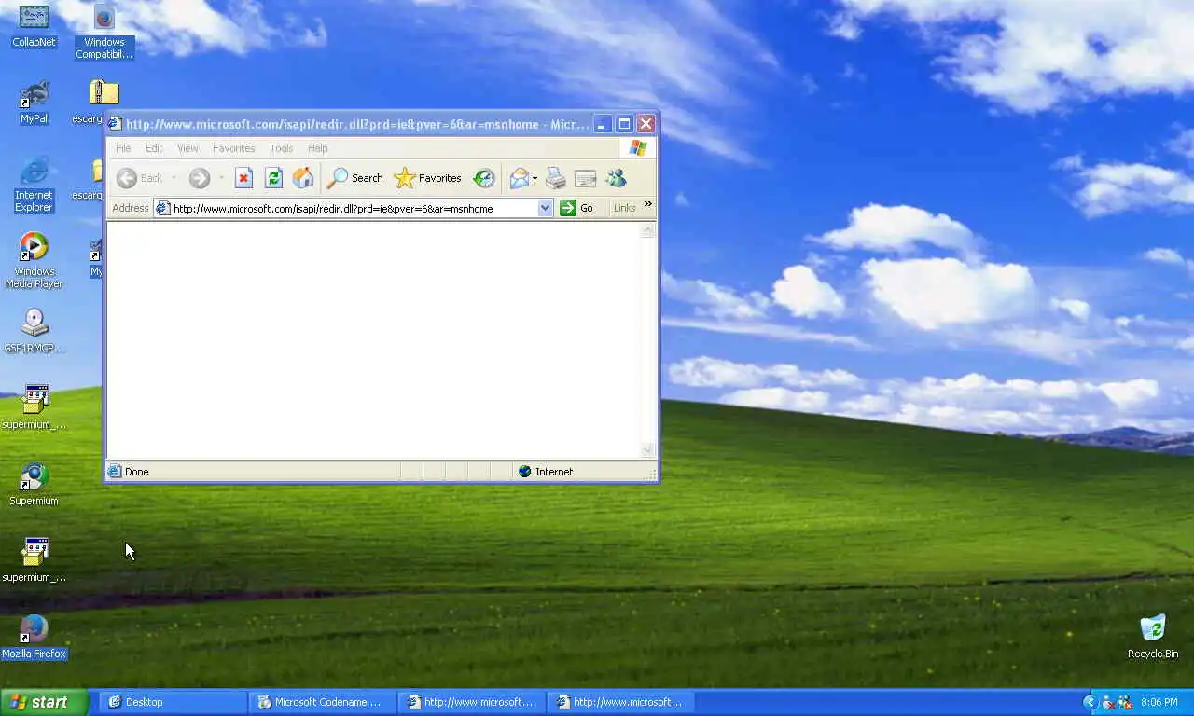Viewport: 1194px width, 716px height.
Task: Switch to Microsoft Codename taskbar button
Action: (x=323, y=702)
